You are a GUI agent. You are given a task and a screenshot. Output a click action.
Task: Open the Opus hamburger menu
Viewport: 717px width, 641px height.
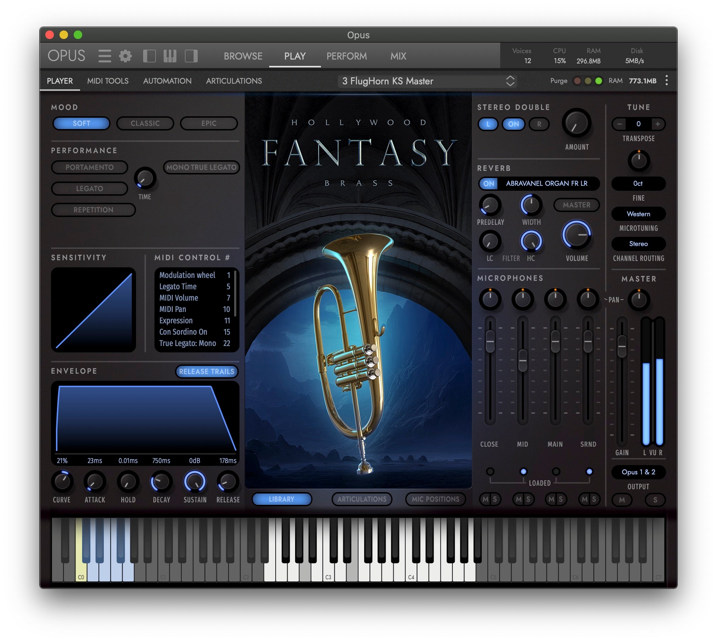[105, 56]
